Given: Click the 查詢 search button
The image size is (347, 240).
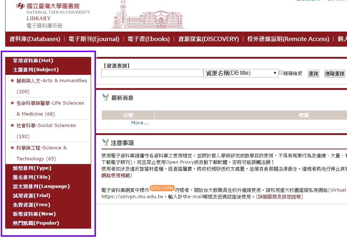Looking at the screenshot, I should click(313, 73).
